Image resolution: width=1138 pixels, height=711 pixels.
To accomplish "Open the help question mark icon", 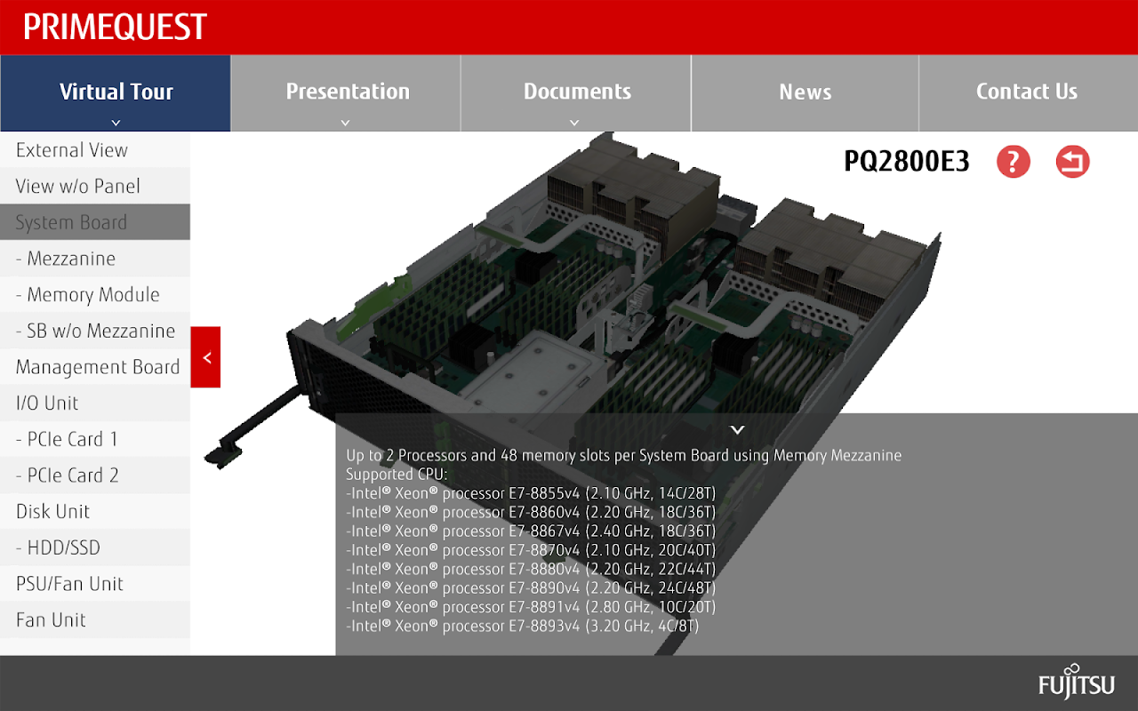I will 1013,162.
